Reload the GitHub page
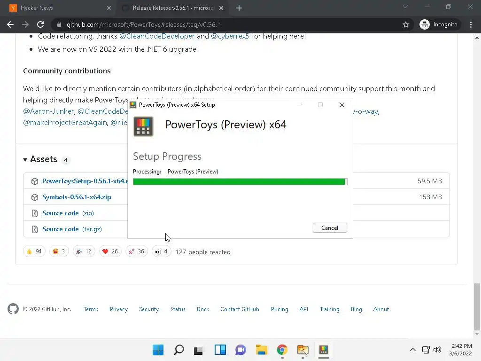The width and height of the screenshot is (481, 361). click(40, 24)
